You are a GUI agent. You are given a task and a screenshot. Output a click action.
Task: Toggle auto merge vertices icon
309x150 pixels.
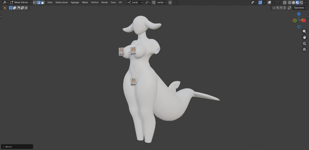pos(289,8)
